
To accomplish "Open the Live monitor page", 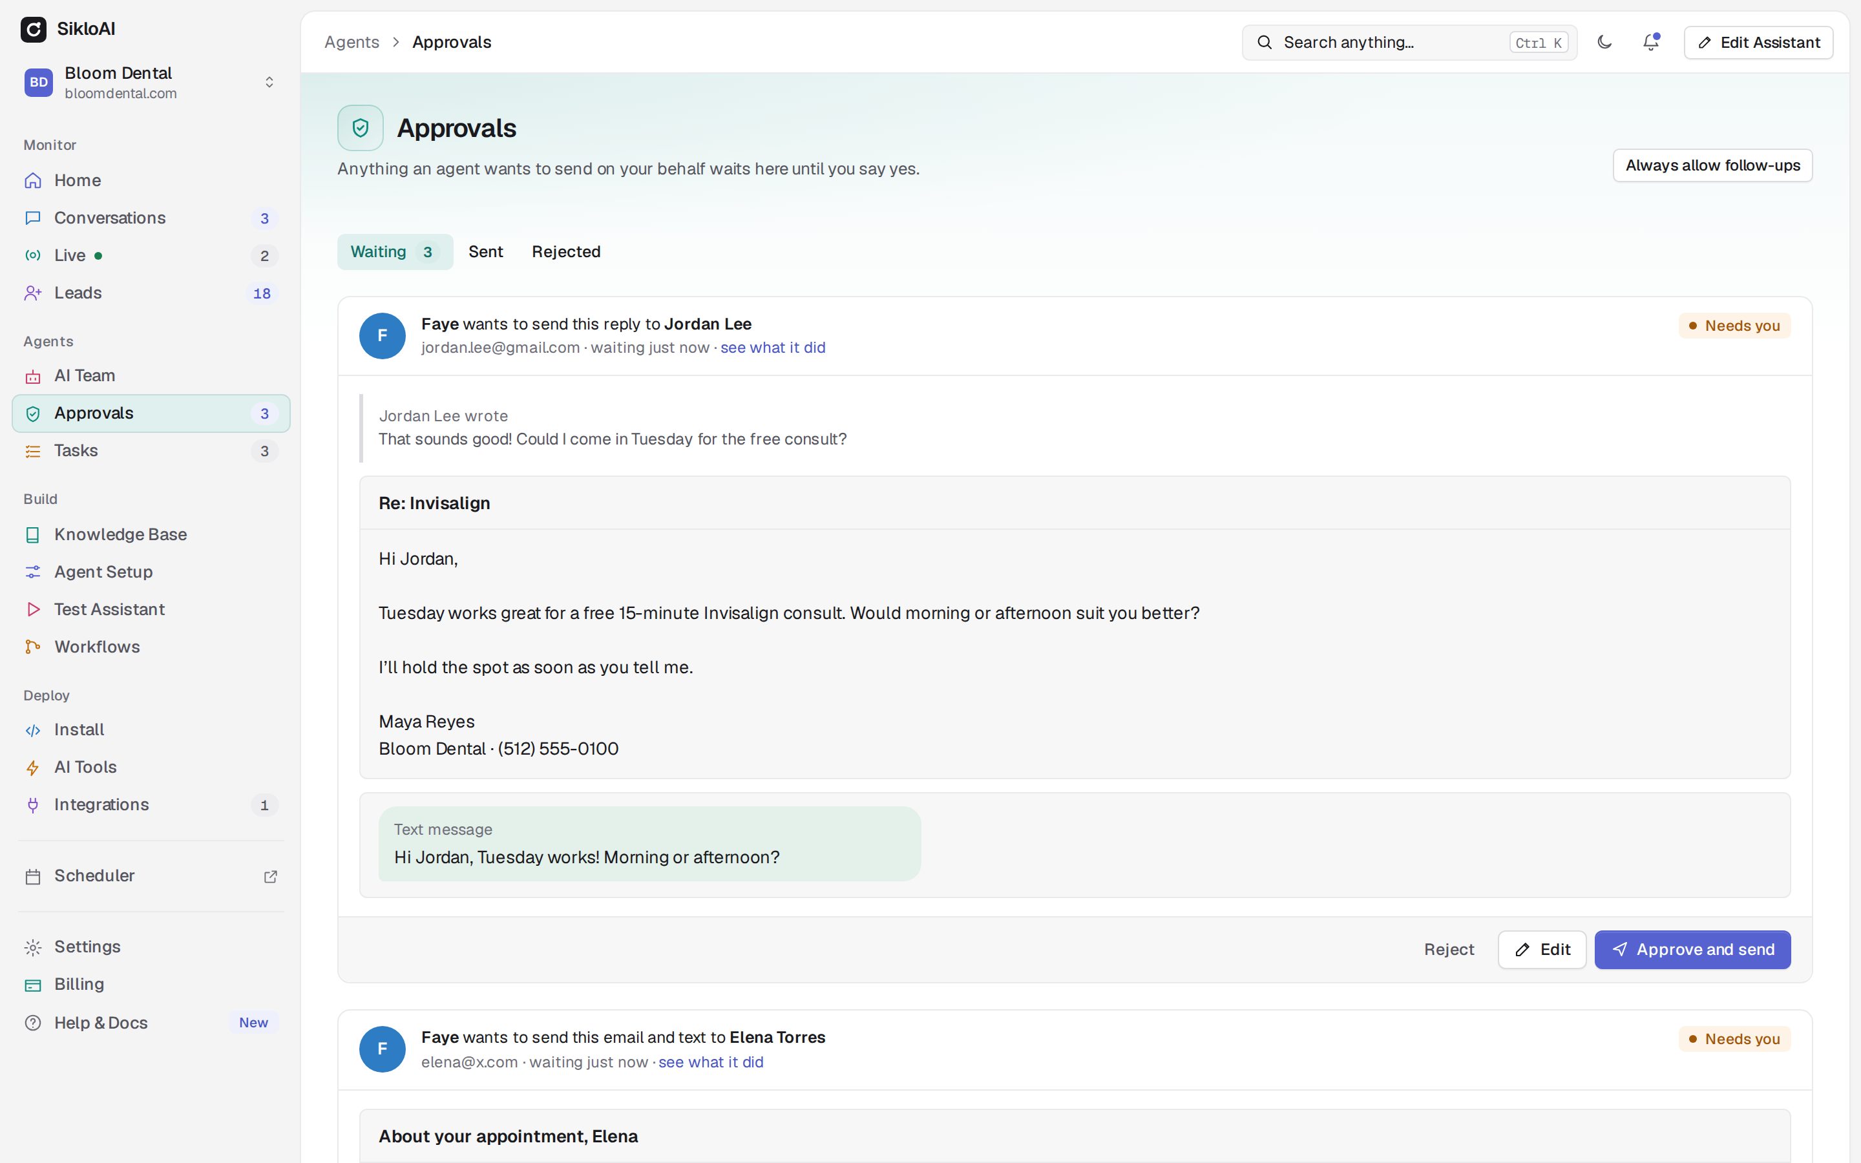I will tap(151, 255).
